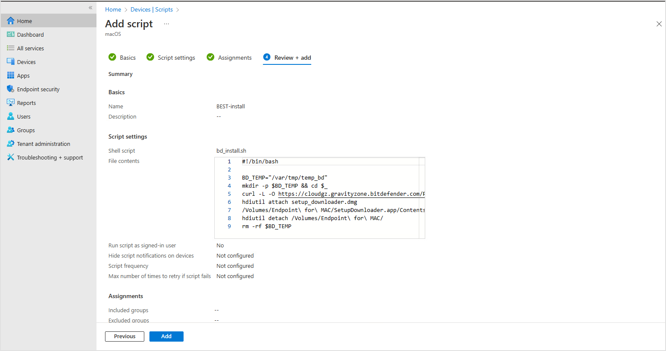Click the Add button to create script

[166, 336]
